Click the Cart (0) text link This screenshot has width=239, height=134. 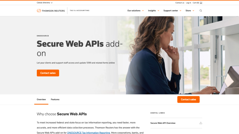point(196,3)
